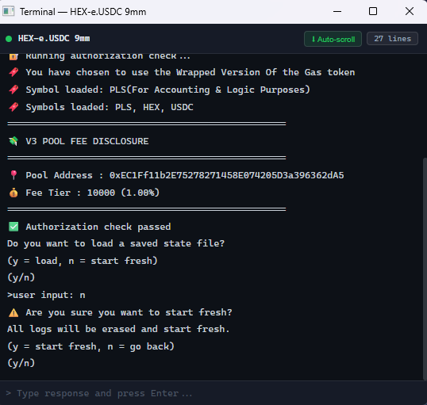
Task: Click the green checkmark icon by Authorization check
Action: (x=13, y=227)
